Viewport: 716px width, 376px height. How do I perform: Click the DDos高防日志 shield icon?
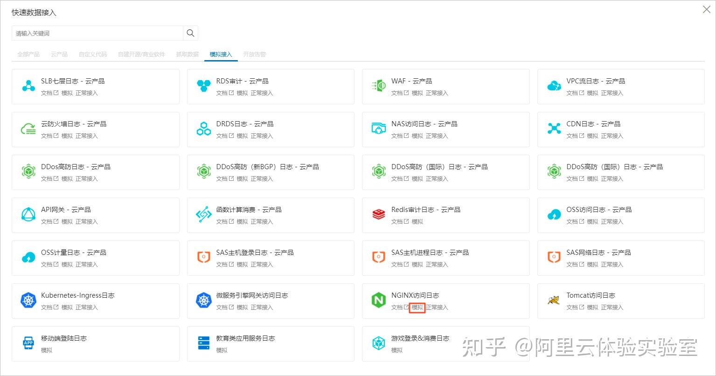tap(28, 172)
